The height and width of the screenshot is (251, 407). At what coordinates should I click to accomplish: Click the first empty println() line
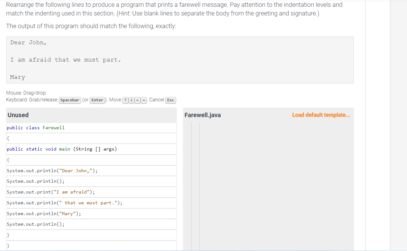[x=91, y=181]
